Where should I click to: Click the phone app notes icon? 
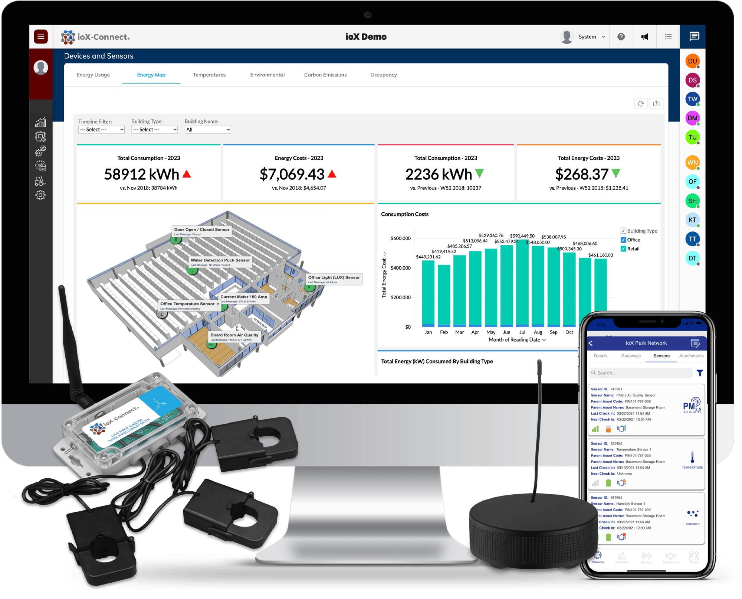695,343
